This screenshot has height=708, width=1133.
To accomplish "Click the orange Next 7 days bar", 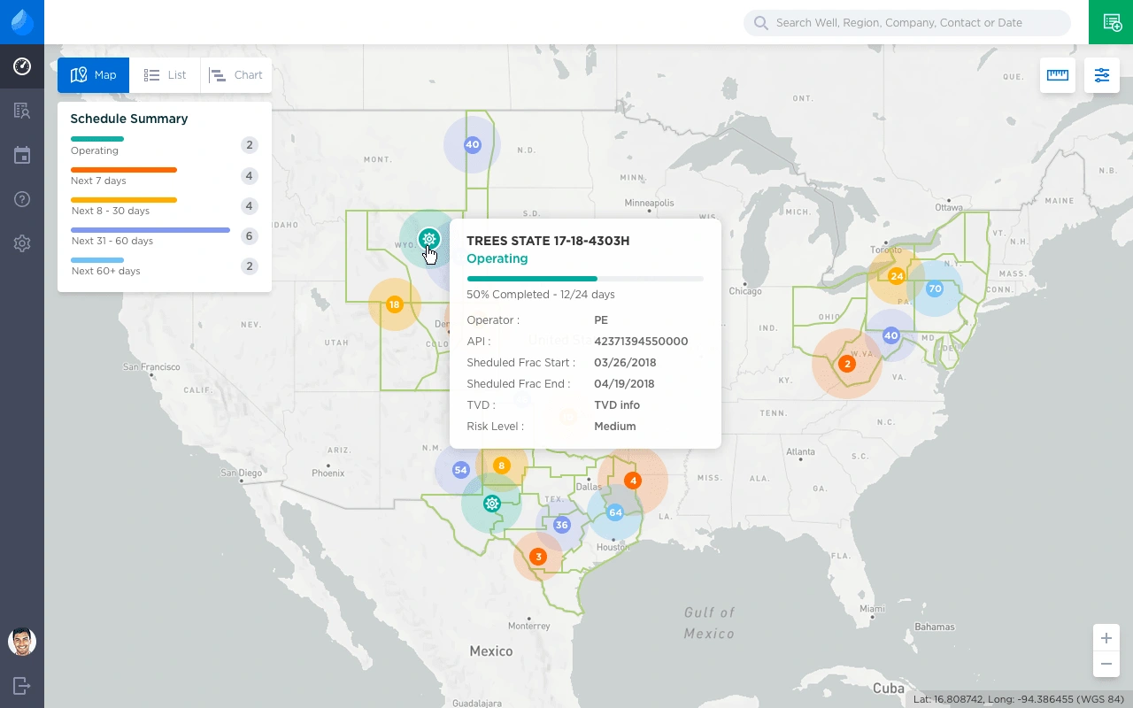I will click(x=124, y=169).
